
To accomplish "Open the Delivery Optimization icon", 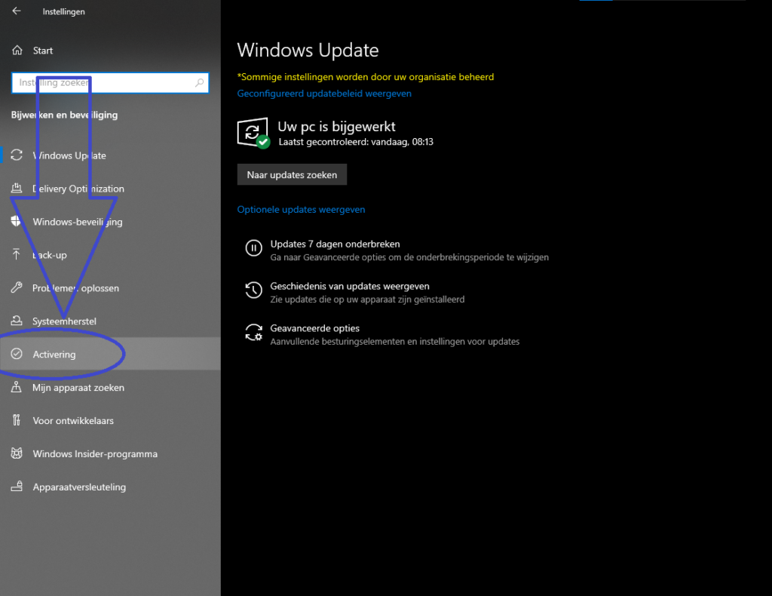I will pos(17,188).
